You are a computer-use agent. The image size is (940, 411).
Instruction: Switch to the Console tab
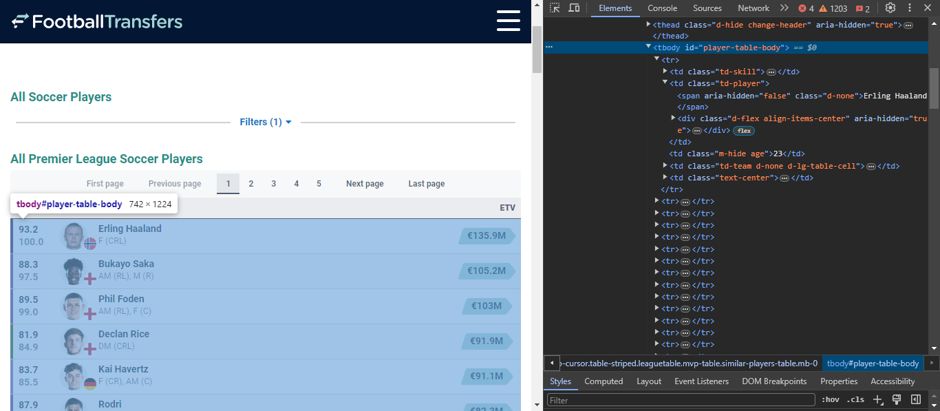point(663,8)
